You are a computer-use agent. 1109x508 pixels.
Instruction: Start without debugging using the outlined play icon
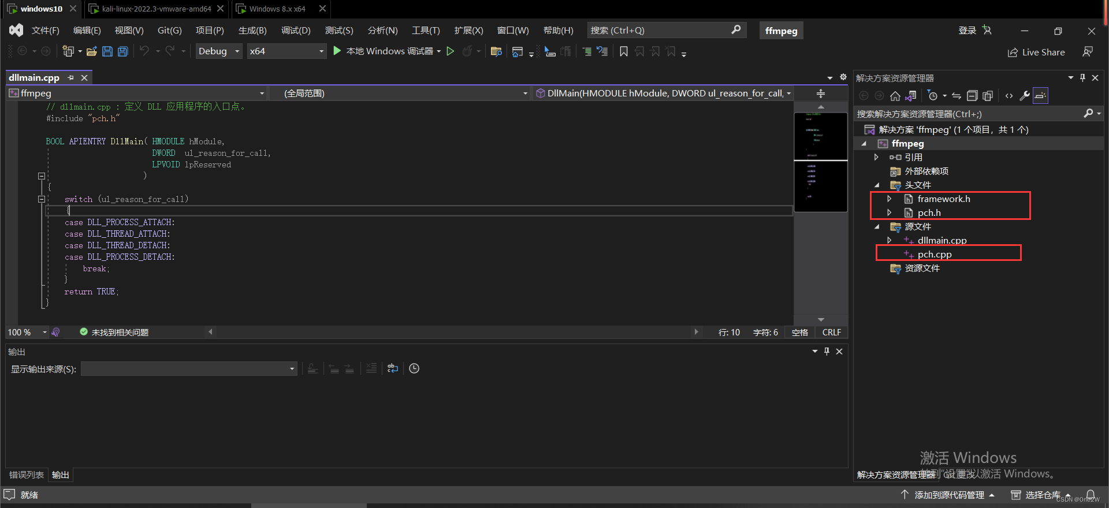[x=451, y=51]
